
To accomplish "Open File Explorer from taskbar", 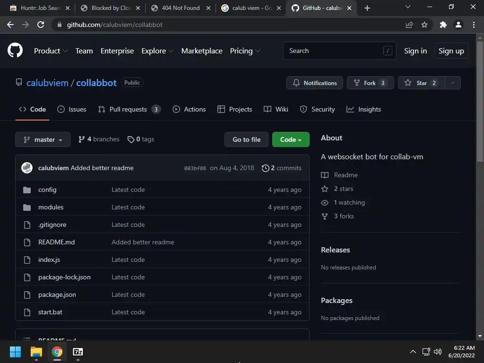I will coord(36,352).
